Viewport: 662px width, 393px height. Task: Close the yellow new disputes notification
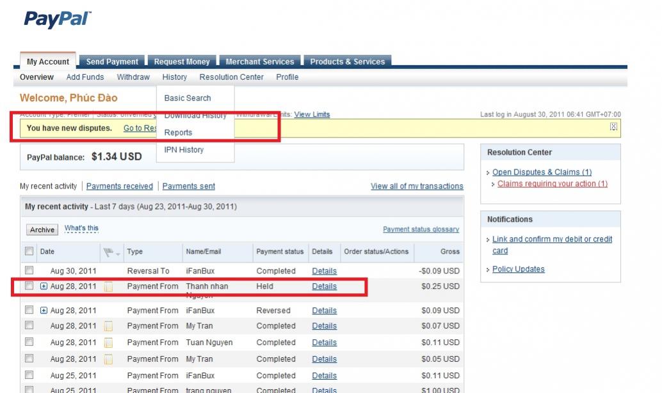pyautogui.click(x=613, y=127)
